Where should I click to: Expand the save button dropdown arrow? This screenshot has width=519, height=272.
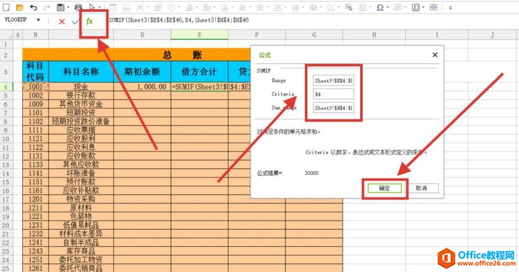point(68,7)
